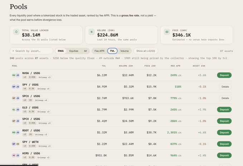
Task: Deposit into RDDT / USDG pool
Action: pyautogui.click(x=224, y=133)
